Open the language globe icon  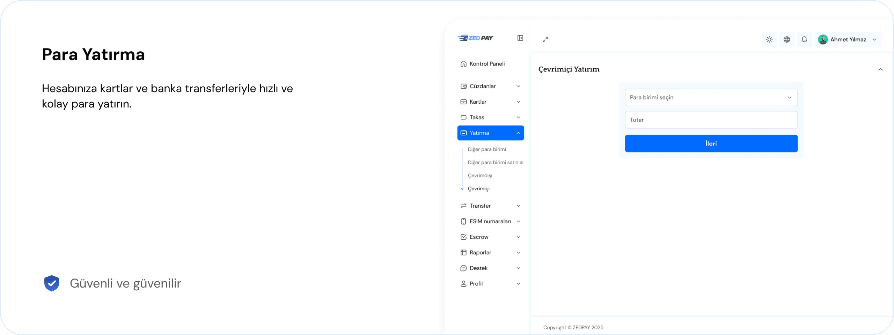786,39
